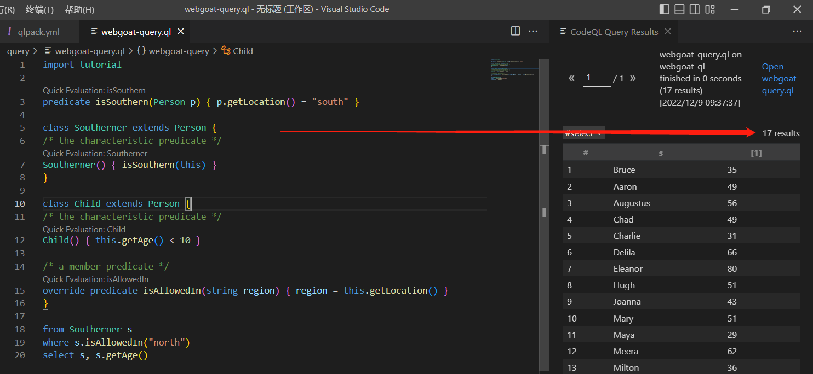Open the query folder breadcrumb
813x374 pixels.
coord(18,51)
